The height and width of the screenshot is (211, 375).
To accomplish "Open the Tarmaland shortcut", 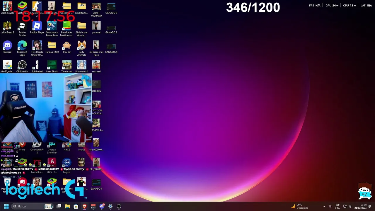I will pyautogui.click(x=67, y=67).
